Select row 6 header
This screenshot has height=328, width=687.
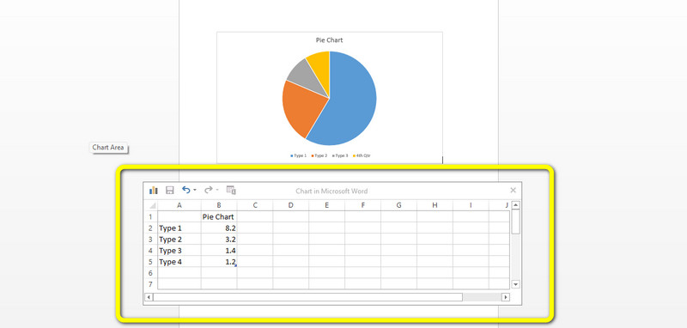(150, 273)
